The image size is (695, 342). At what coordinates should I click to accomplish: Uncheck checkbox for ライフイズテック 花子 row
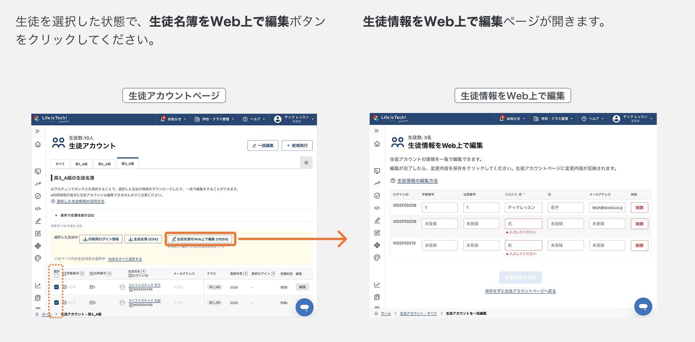57,287
